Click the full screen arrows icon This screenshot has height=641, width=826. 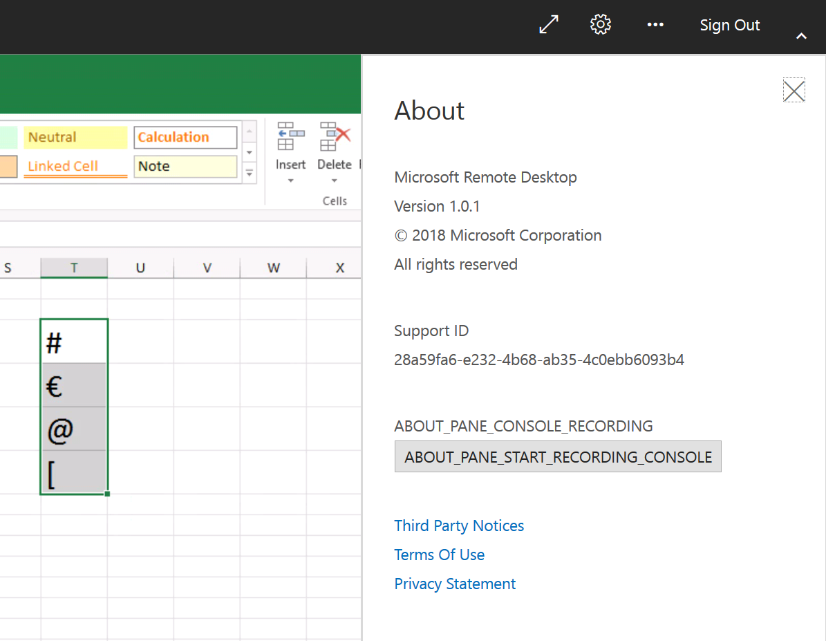coord(549,25)
